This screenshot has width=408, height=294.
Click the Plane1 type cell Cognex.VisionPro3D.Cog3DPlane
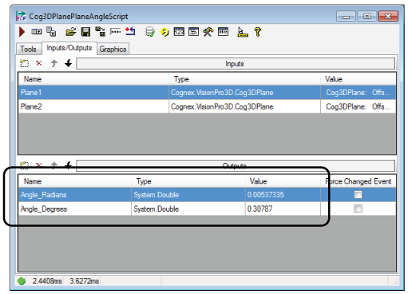coord(244,93)
